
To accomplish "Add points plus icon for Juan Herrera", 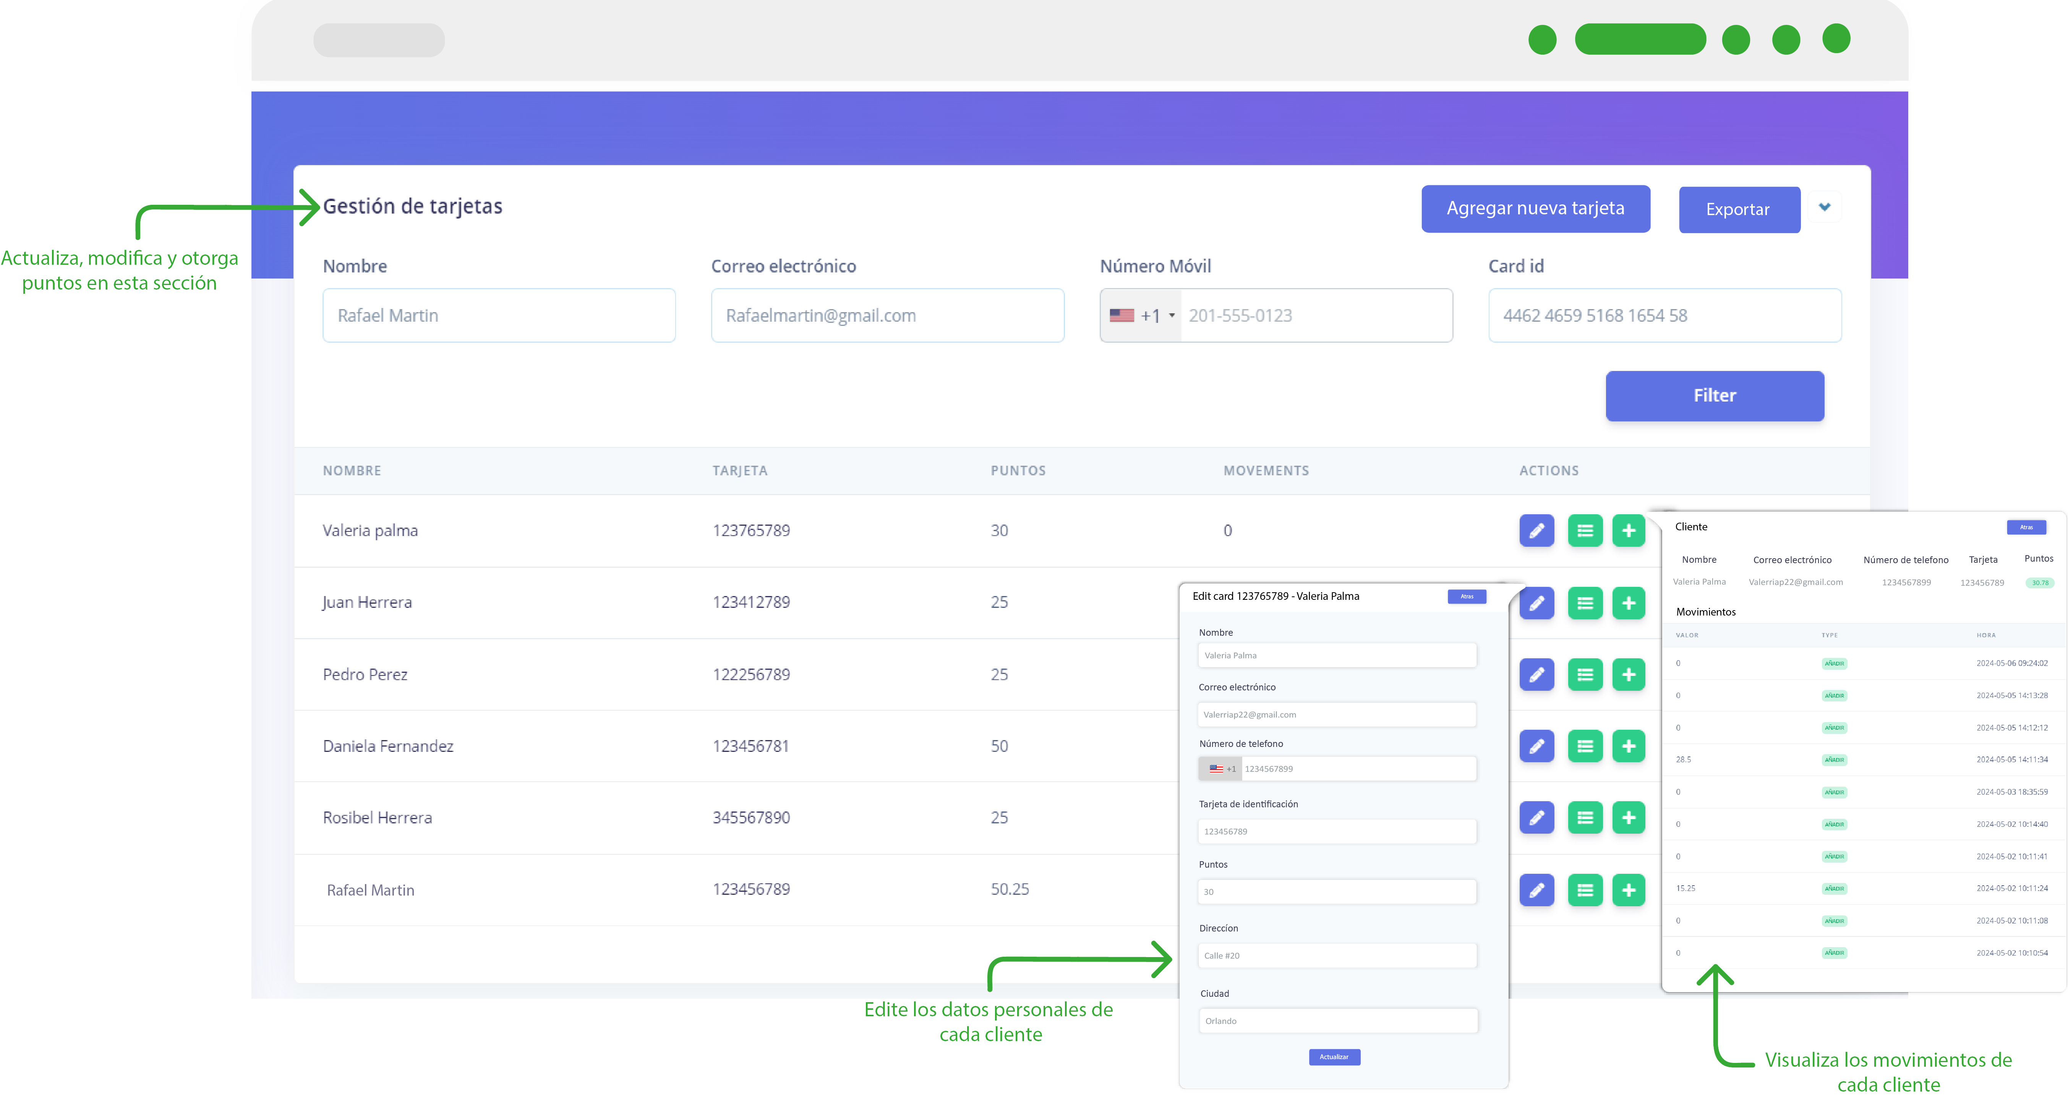I will 1628,603.
